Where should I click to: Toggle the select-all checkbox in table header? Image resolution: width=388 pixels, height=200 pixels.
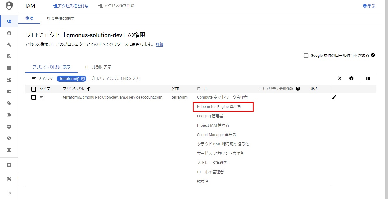34,89
